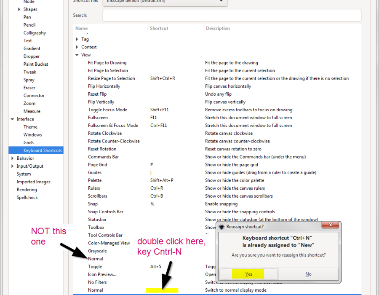Select Tweak in the tools list

tap(30, 72)
